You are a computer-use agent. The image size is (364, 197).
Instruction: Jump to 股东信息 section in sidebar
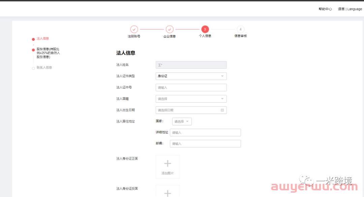coord(48,53)
